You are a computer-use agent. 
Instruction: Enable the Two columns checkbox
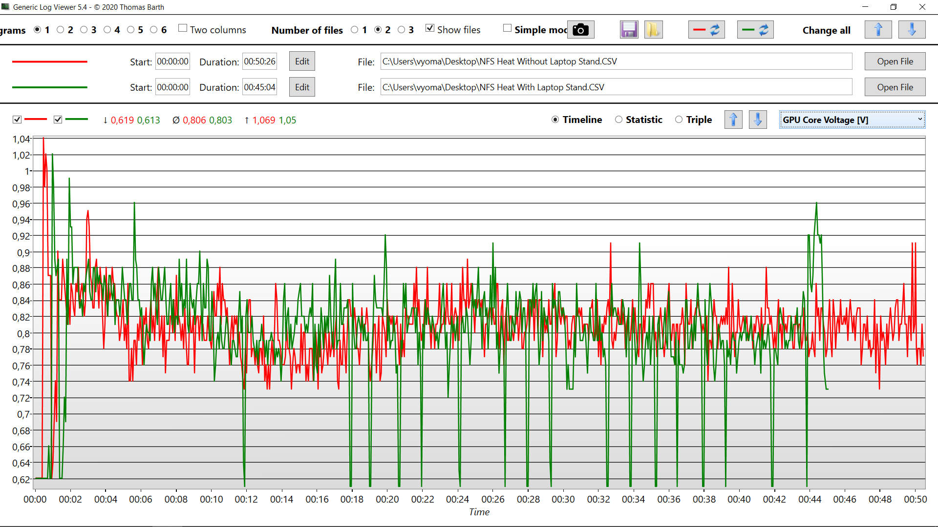point(183,28)
